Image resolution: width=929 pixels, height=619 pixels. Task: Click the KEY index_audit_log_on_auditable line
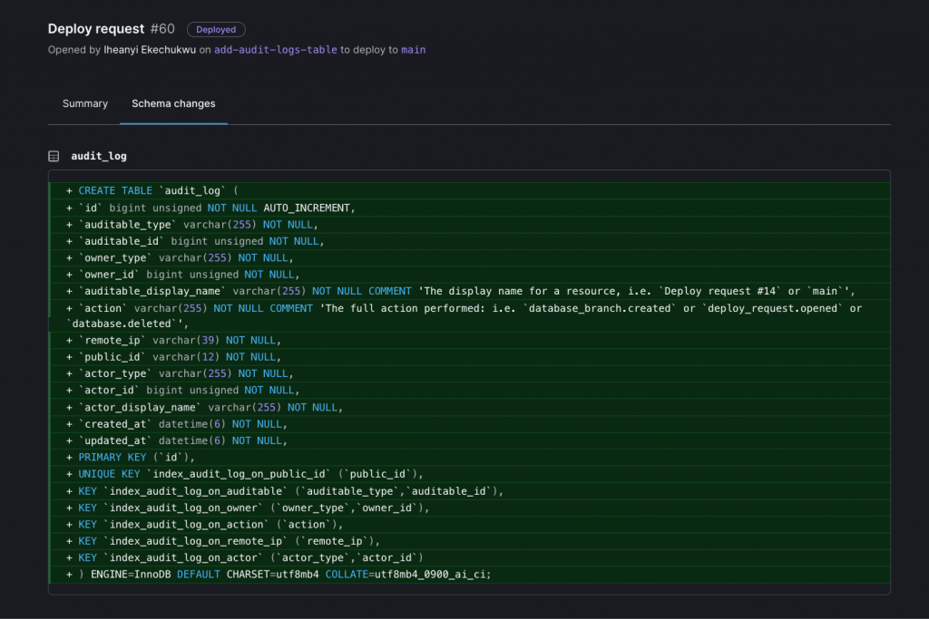pos(469,490)
